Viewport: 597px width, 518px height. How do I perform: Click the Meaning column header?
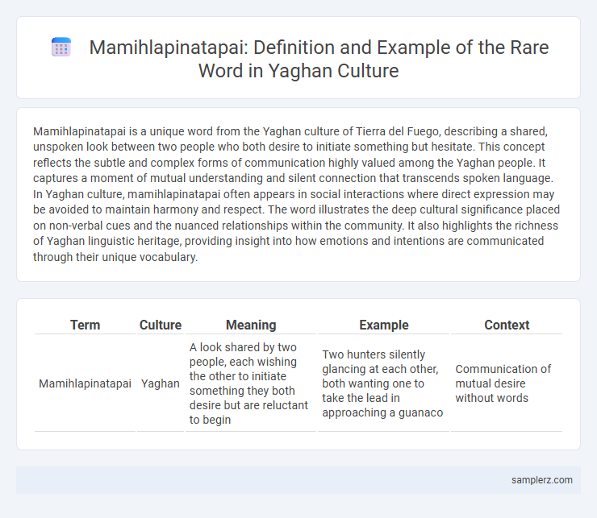251,325
